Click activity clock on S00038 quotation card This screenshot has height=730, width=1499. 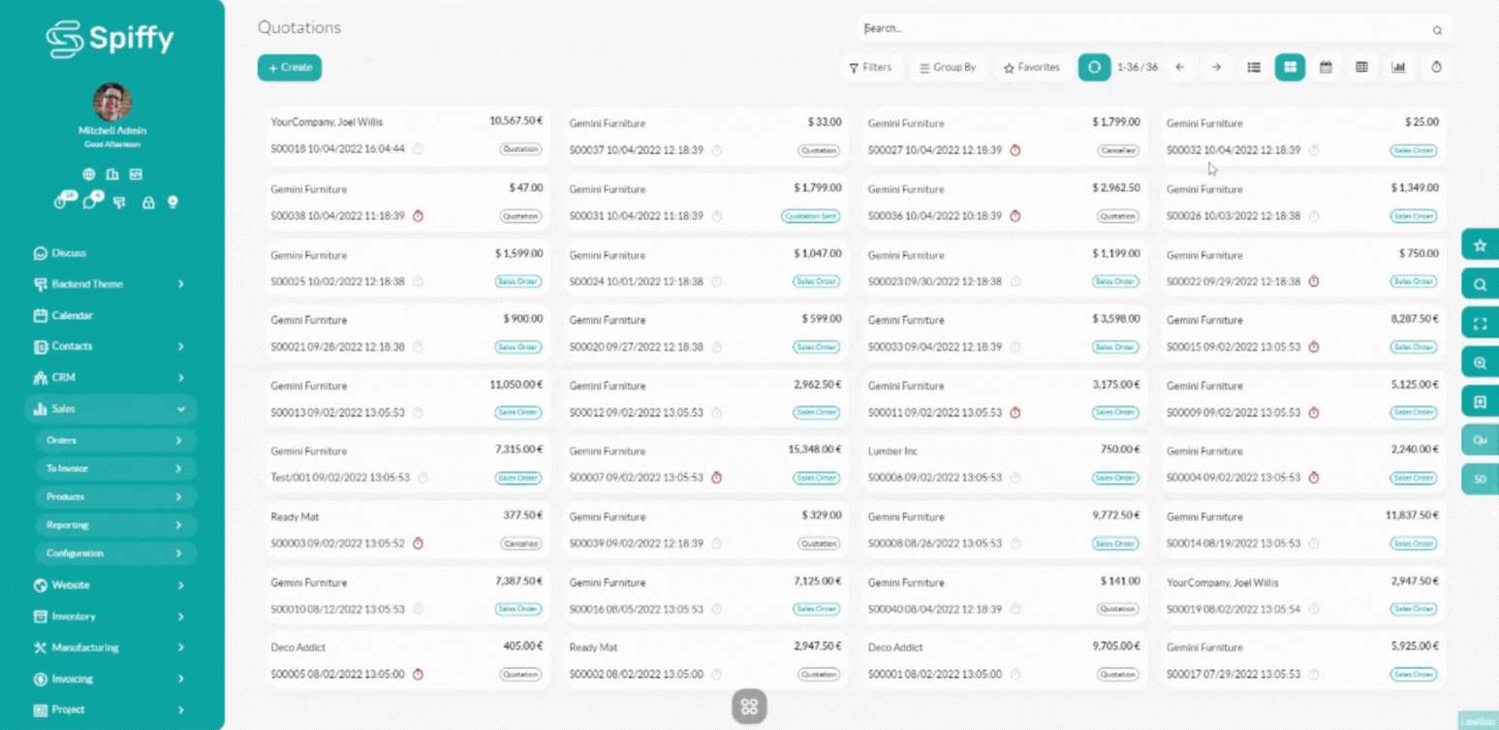click(418, 216)
